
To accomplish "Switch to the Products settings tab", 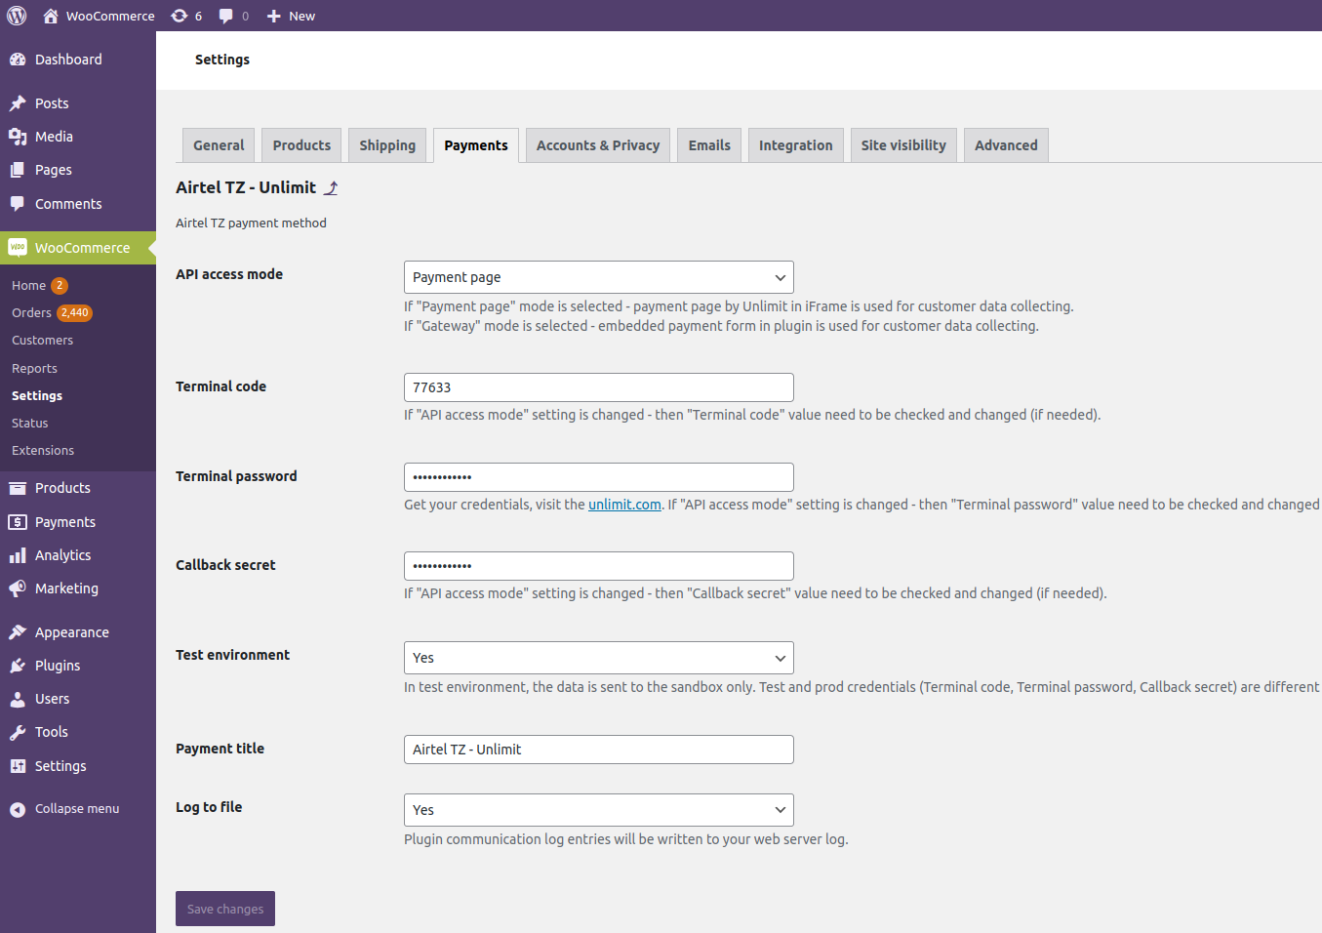I will [x=301, y=145].
